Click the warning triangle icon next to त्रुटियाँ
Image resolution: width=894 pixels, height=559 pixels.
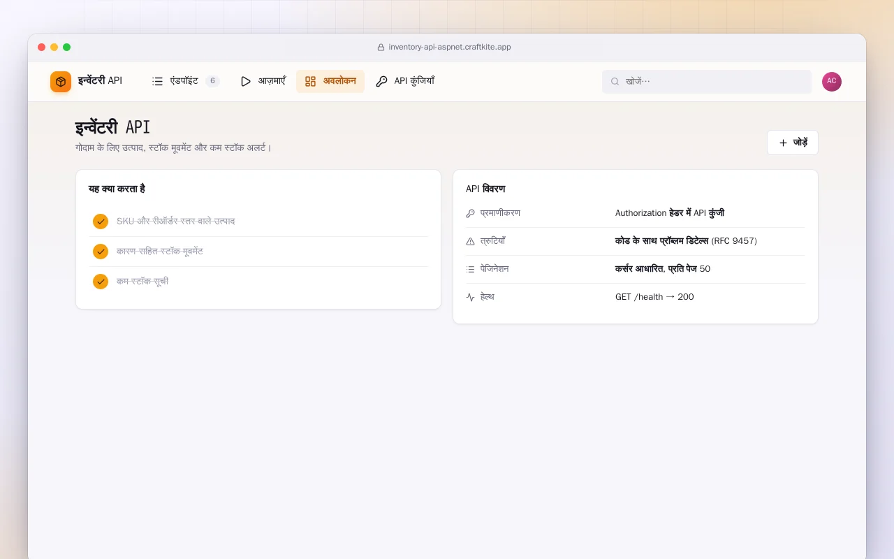[x=470, y=241]
